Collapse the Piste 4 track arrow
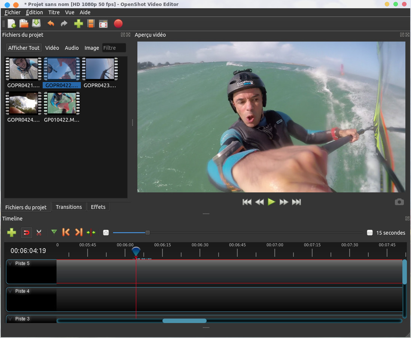The height and width of the screenshot is (338, 411). [x=10, y=291]
